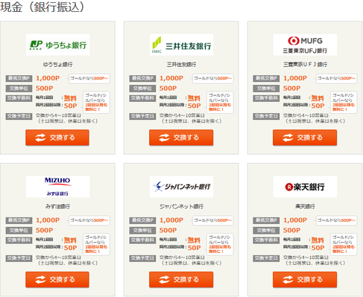
Task: Click 最低交換P label in ゆうちょ銀行 card
Action: 19,78
